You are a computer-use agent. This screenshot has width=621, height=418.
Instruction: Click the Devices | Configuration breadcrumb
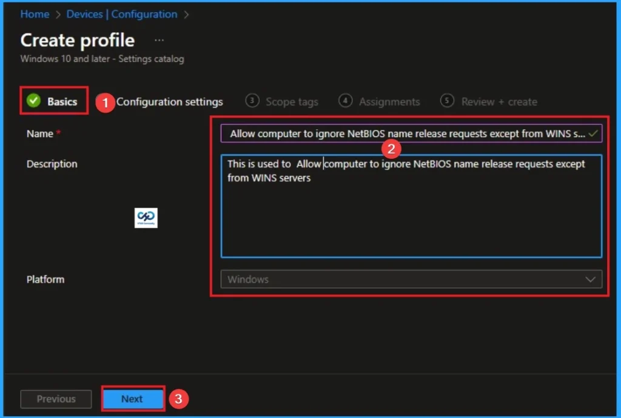(121, 14)
